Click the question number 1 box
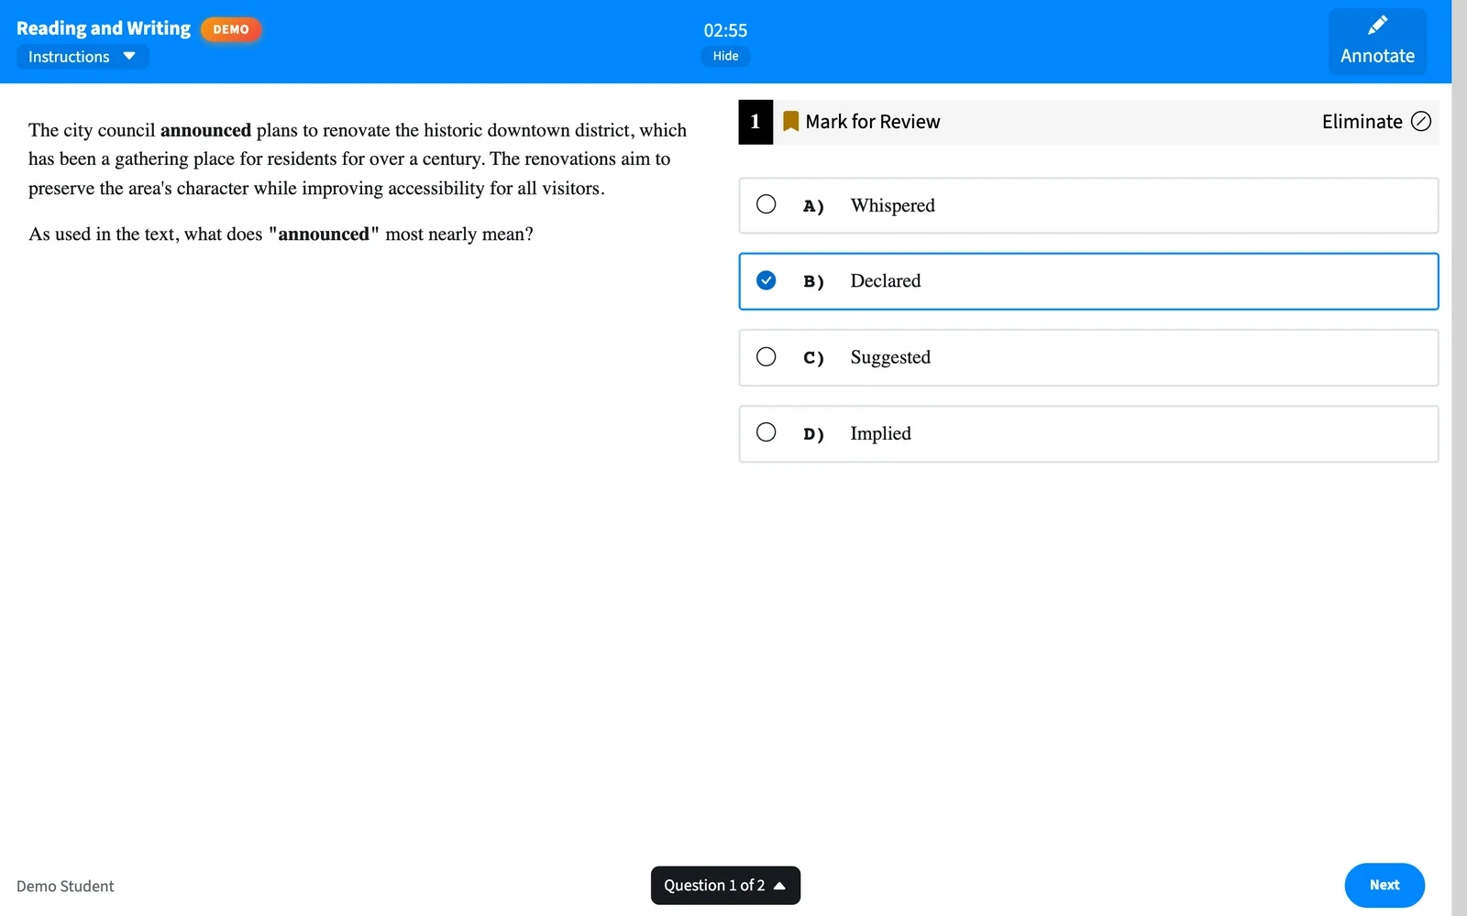Screen dimensions: 1467x916 756,122
